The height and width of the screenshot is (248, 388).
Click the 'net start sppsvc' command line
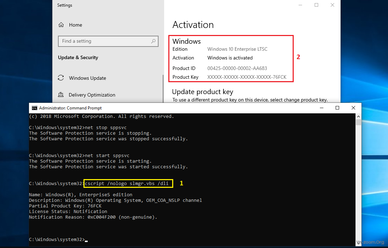click(79, 156)
